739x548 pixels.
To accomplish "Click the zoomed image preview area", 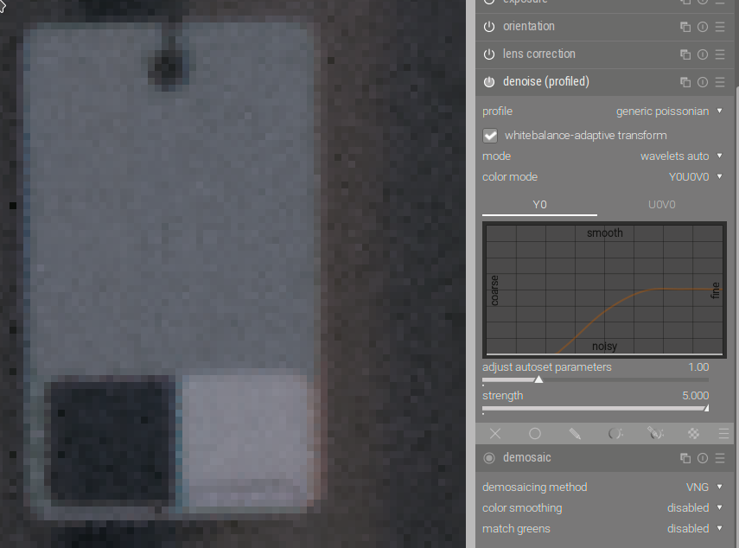I will pyautogui.click(x=233, y=274).
